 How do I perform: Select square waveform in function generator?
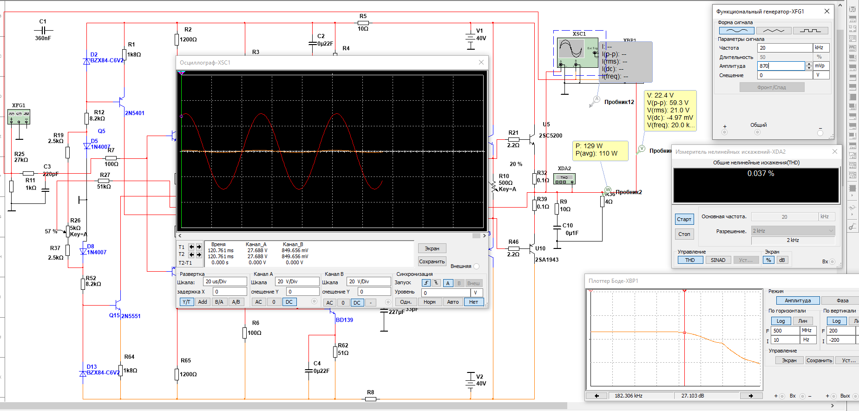tap(810, 31)
